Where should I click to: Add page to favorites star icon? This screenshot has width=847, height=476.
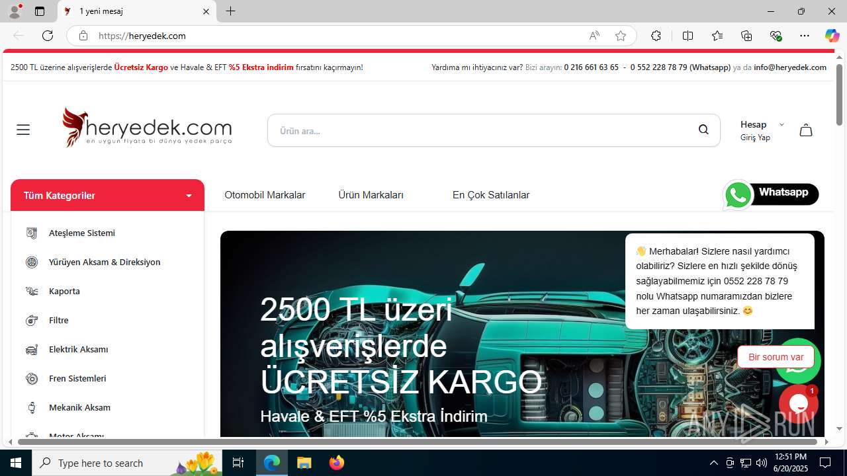[621, 36]
